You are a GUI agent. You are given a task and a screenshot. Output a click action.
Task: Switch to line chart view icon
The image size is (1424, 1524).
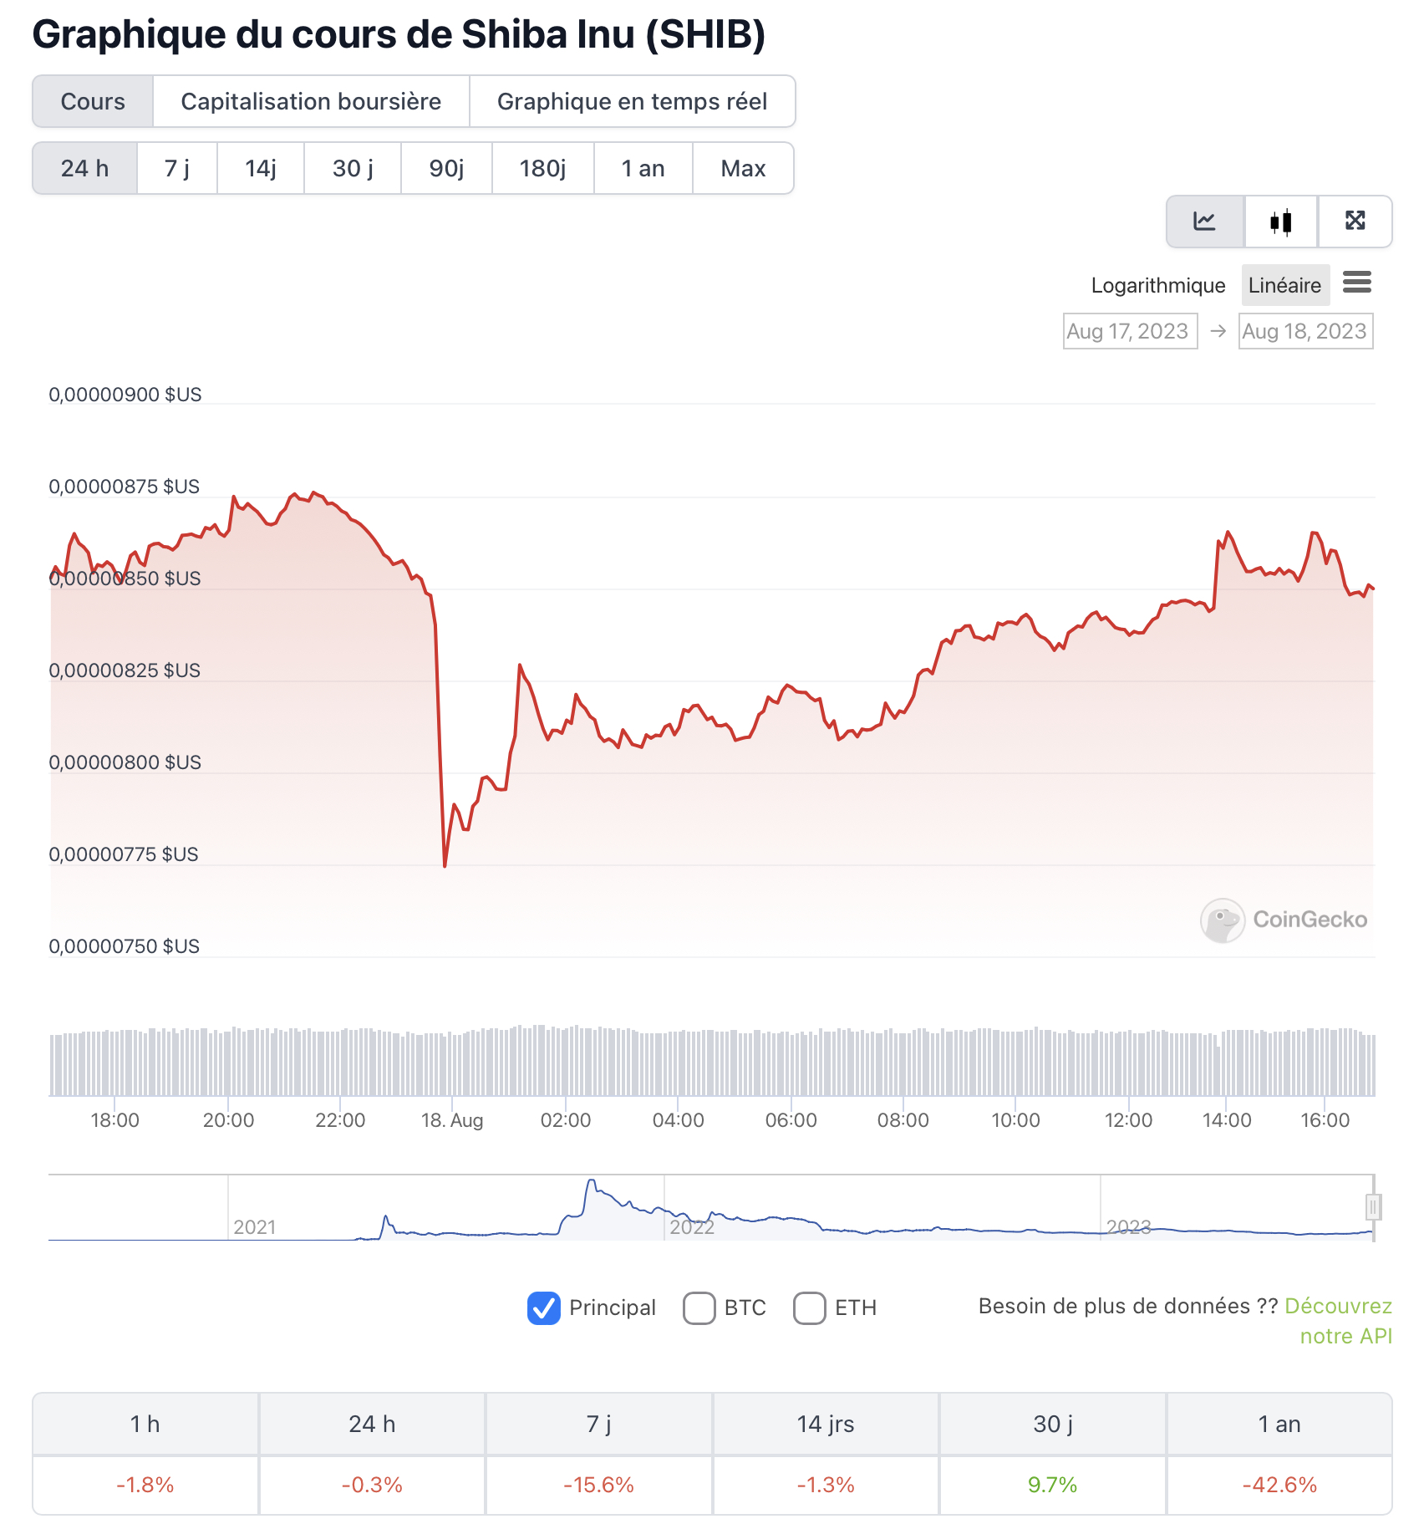[x=1204, y=222]
